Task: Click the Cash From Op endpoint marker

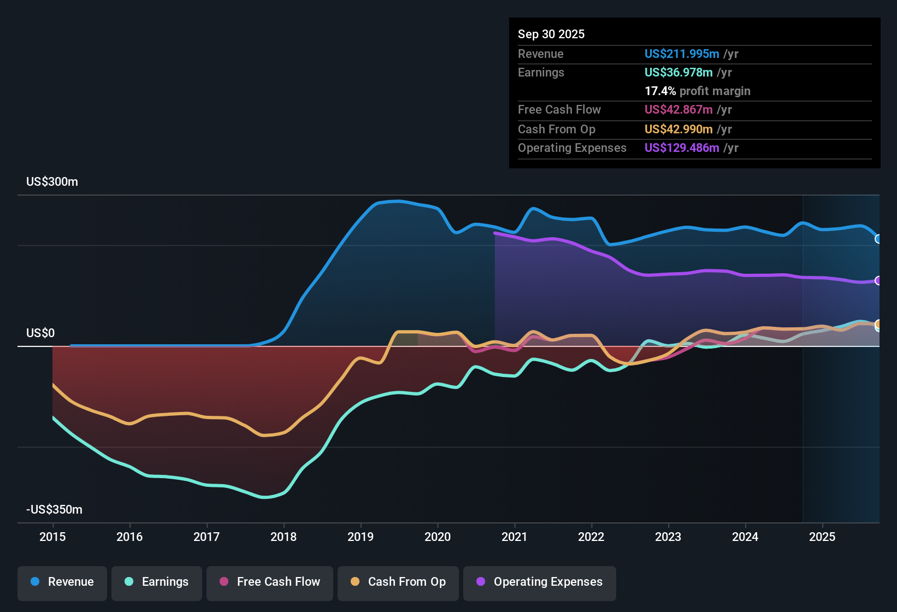Action: point(878,324)
